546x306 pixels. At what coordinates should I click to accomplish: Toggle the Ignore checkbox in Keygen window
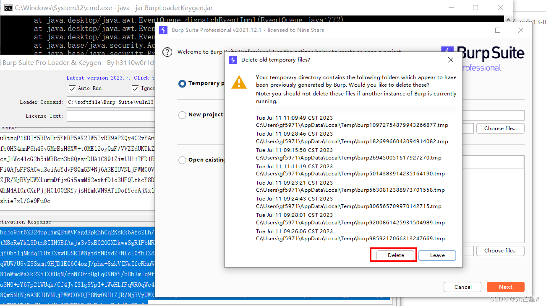(135, 88)
